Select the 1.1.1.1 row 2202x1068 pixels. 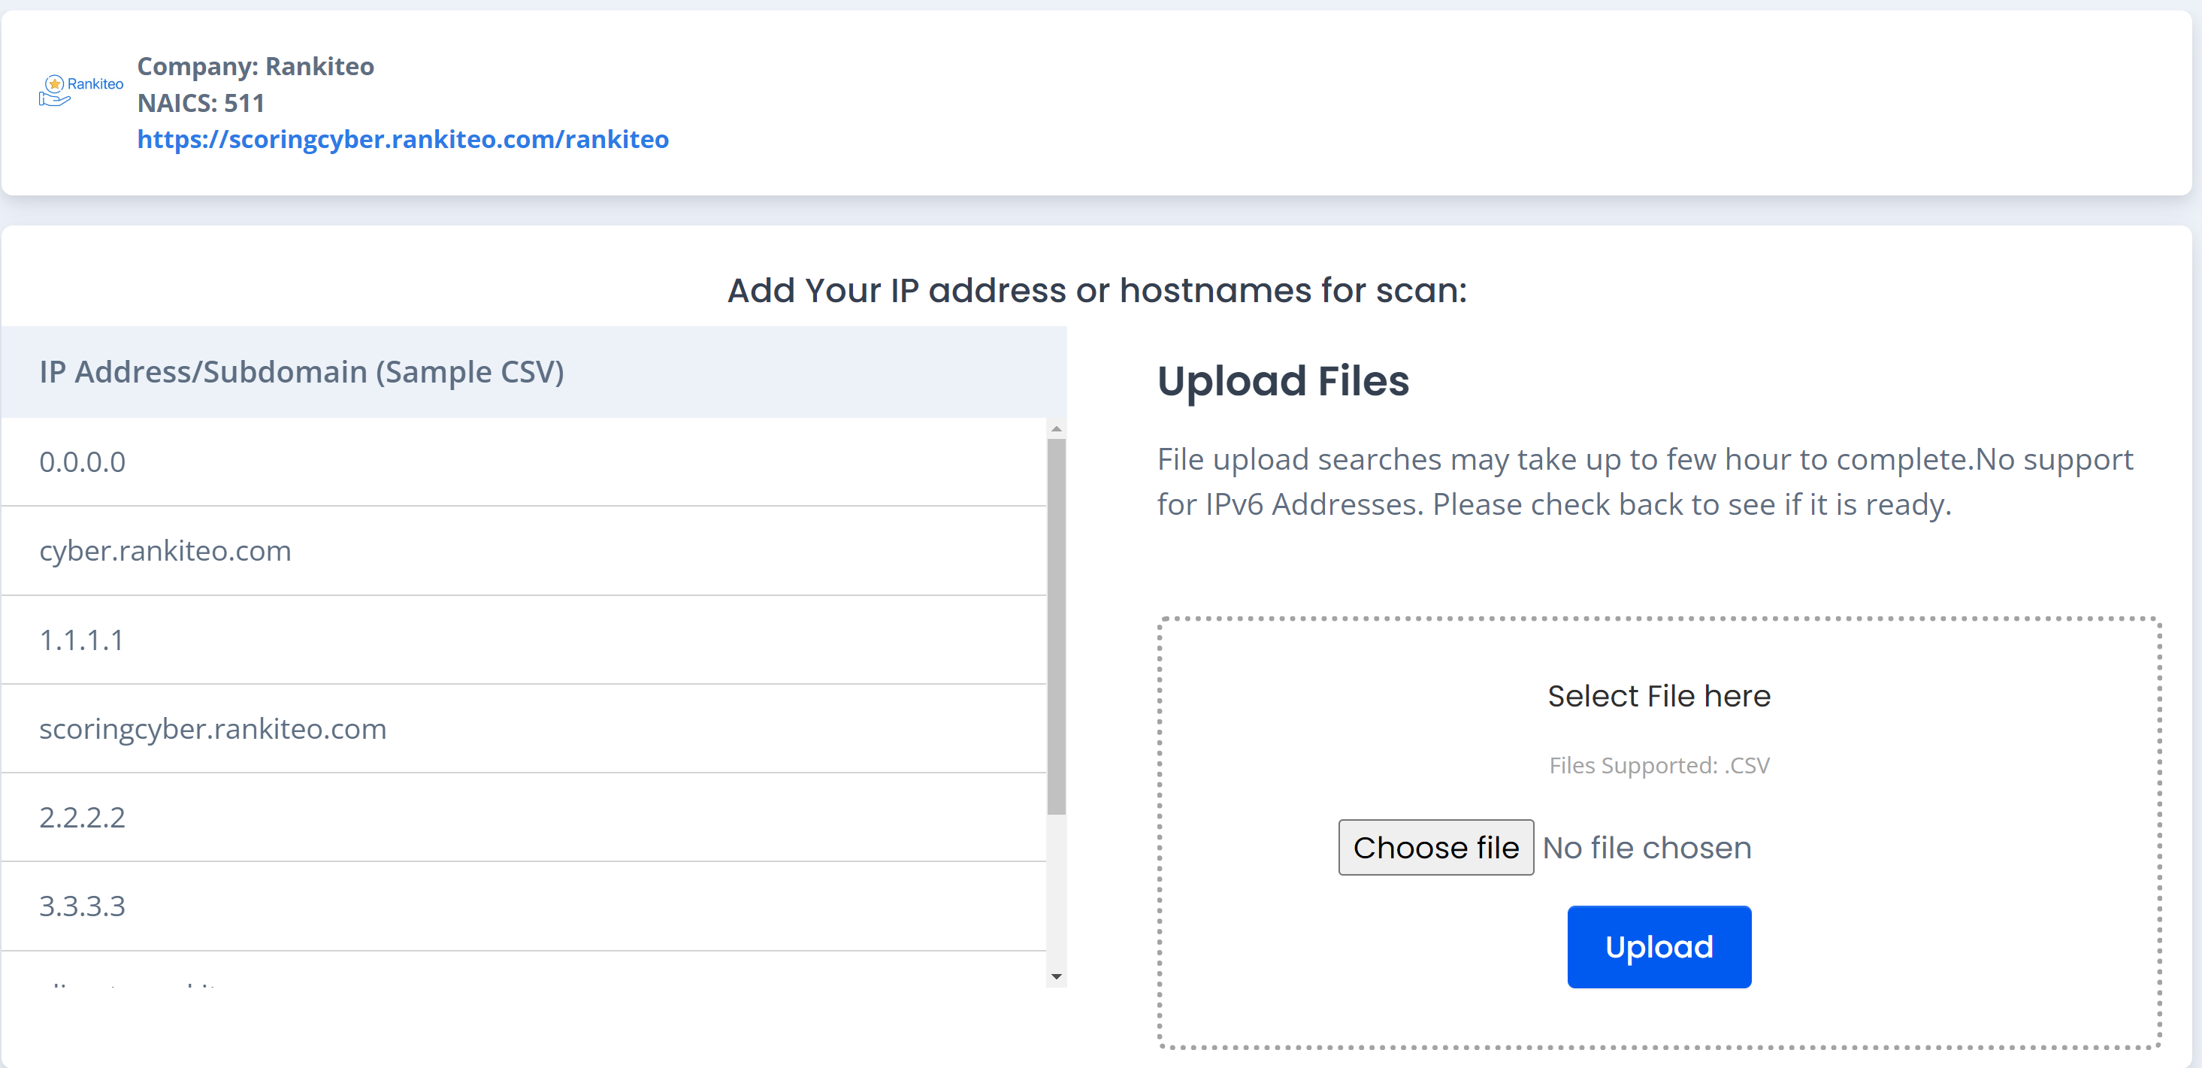click(82, 640)
